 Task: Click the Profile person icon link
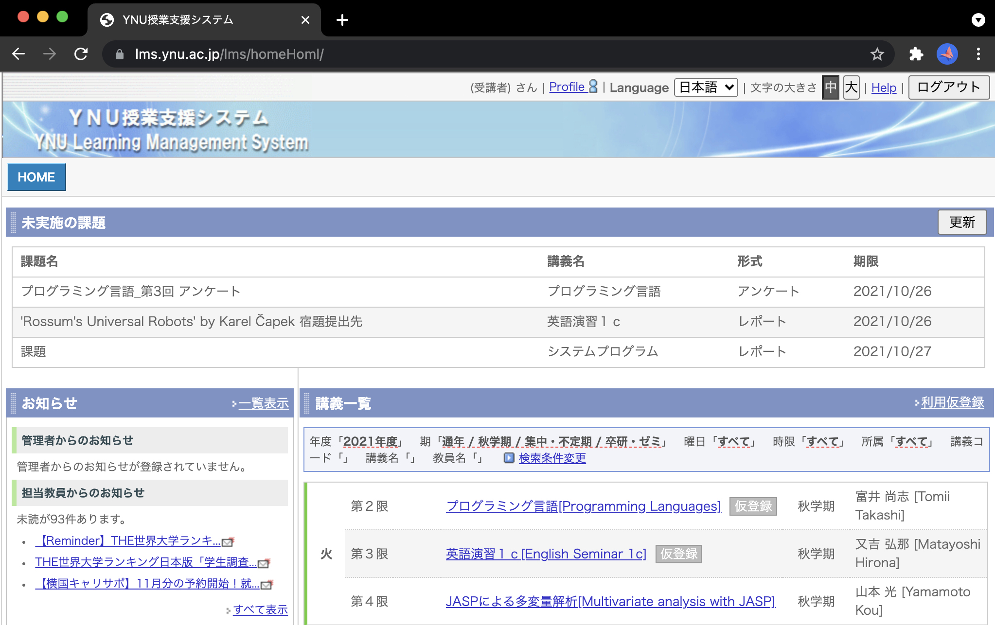(x=593, y=87)
